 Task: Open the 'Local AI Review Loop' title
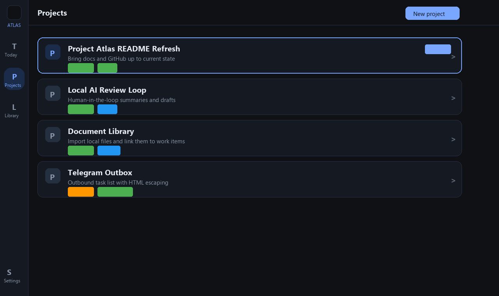(x=107, y=90)
